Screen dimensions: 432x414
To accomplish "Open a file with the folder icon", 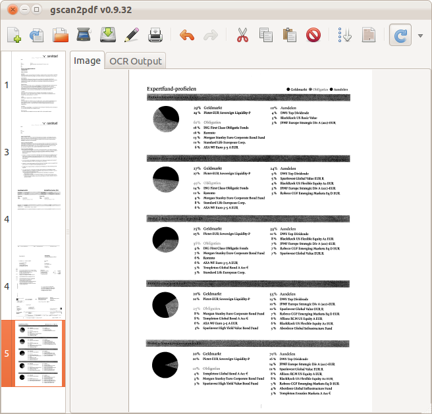I will (x=61, y=35).
